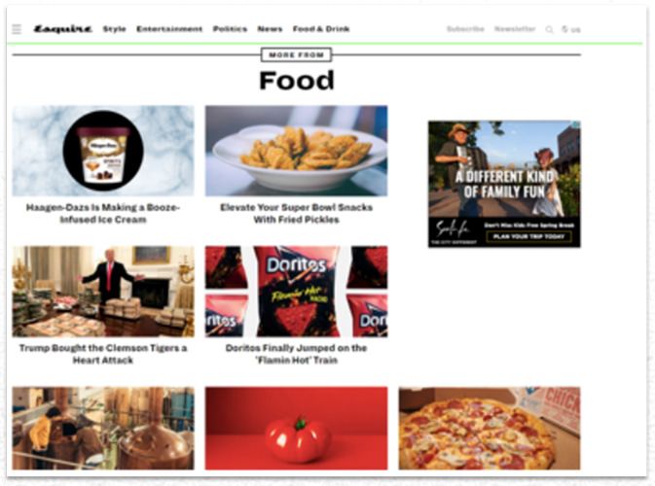Click the Esquire logo
Screen dimensions: 655x486
coord(62,29)
